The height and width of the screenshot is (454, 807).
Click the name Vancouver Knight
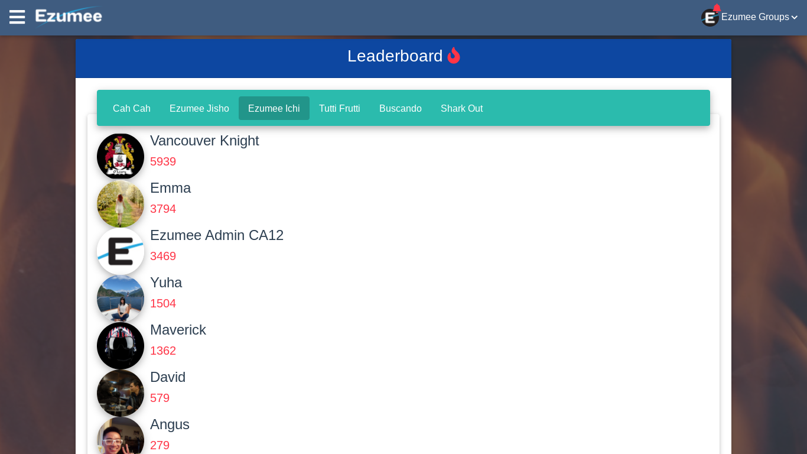pyautogui.click(x=204, y=141)
